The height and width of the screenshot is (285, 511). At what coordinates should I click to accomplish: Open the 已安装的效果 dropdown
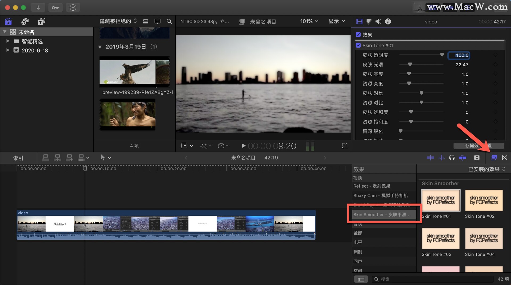click(x=487, y=169)
